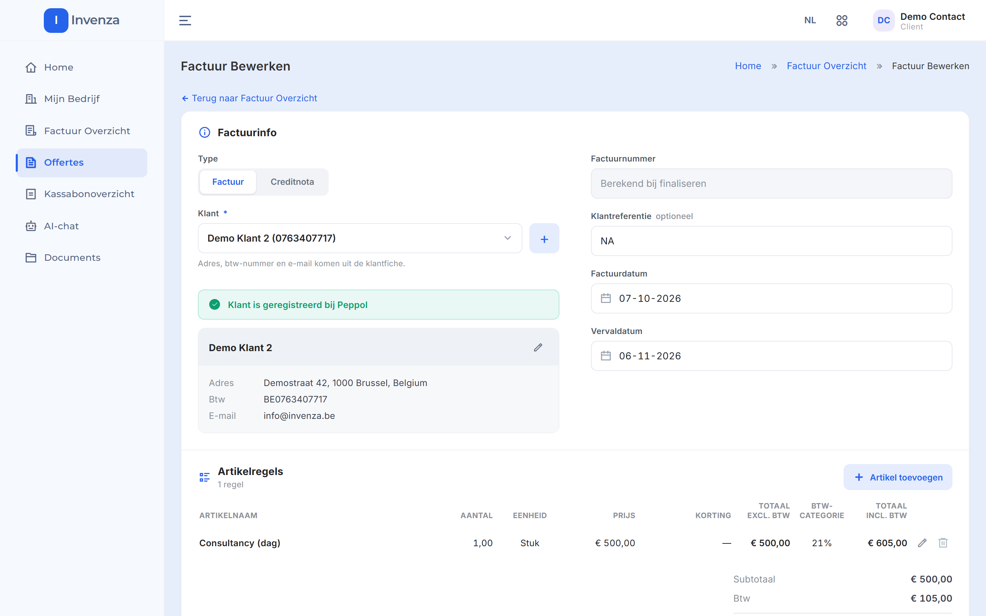Collapse sidebar with hamburger menu icon
The image size is (986, 616).
tap(185, 21)
